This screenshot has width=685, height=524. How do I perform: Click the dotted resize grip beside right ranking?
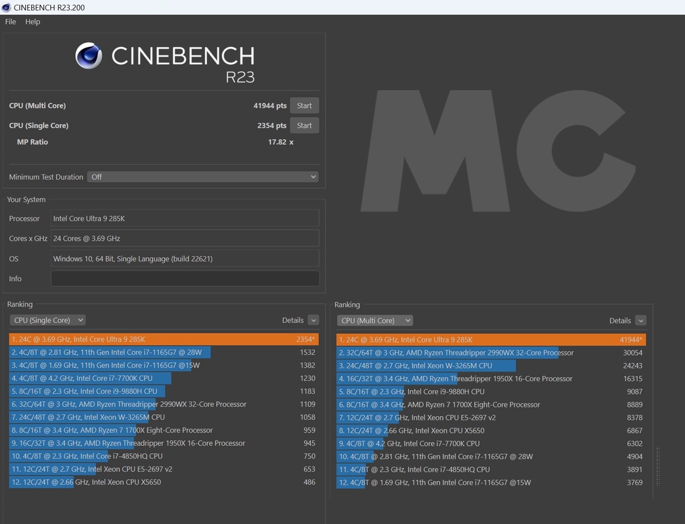coord(658,466)
